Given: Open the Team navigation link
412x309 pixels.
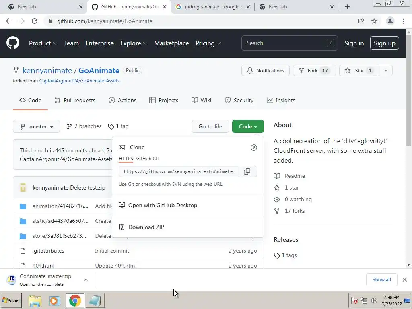Looking at the screenshot, I should [x=71, y=43].
